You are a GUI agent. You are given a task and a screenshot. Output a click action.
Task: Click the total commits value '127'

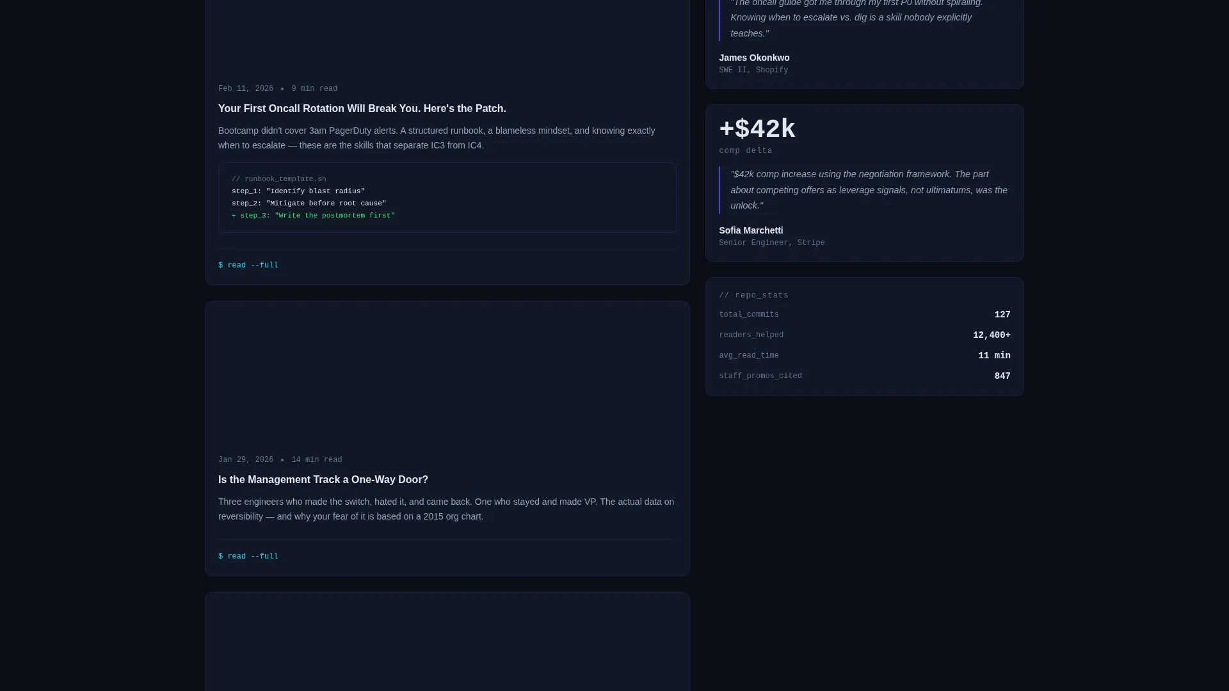[x=1002, y=315]
